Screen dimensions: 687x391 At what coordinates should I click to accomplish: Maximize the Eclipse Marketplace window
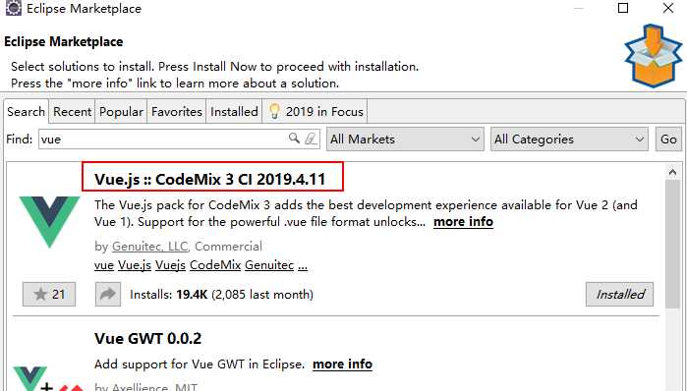(622, 8)
